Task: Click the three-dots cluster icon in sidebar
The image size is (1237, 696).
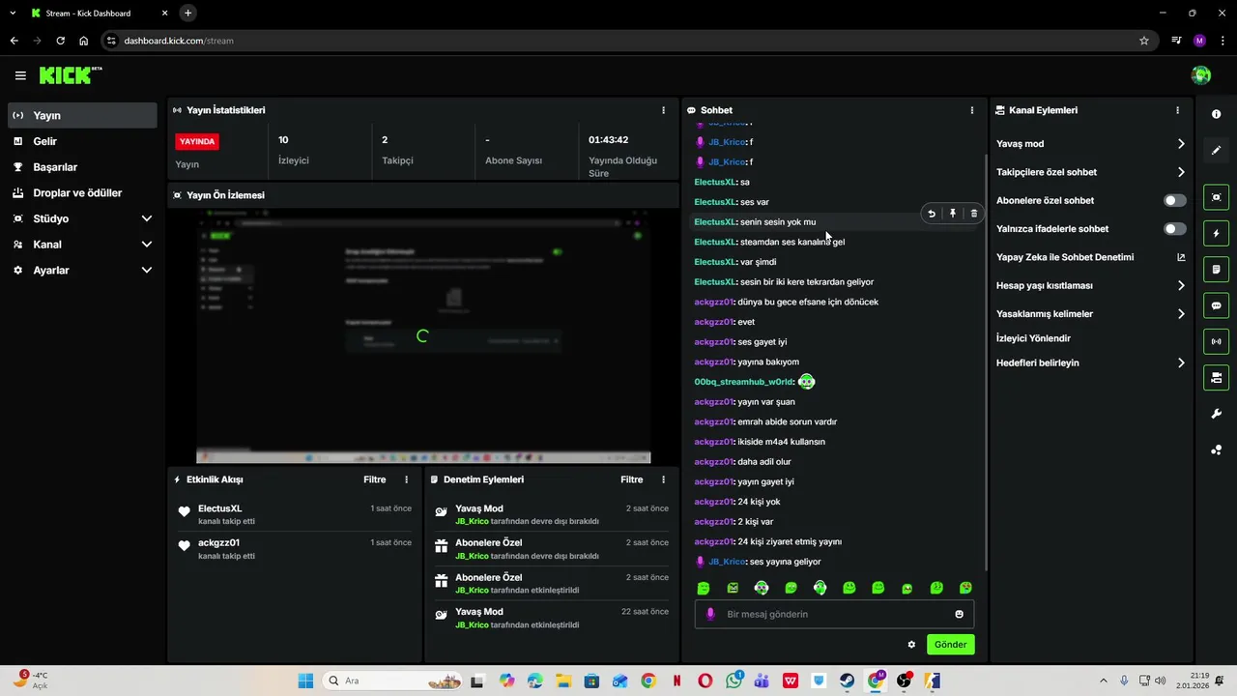Action: click(x=1216, y=449)
